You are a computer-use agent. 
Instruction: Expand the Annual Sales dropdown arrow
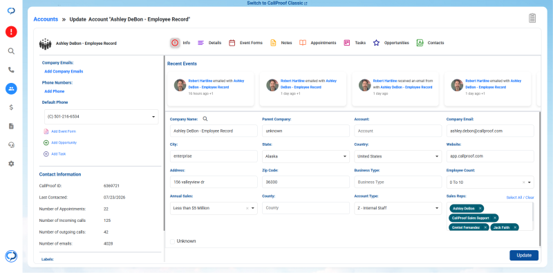(x=253, y=208)
